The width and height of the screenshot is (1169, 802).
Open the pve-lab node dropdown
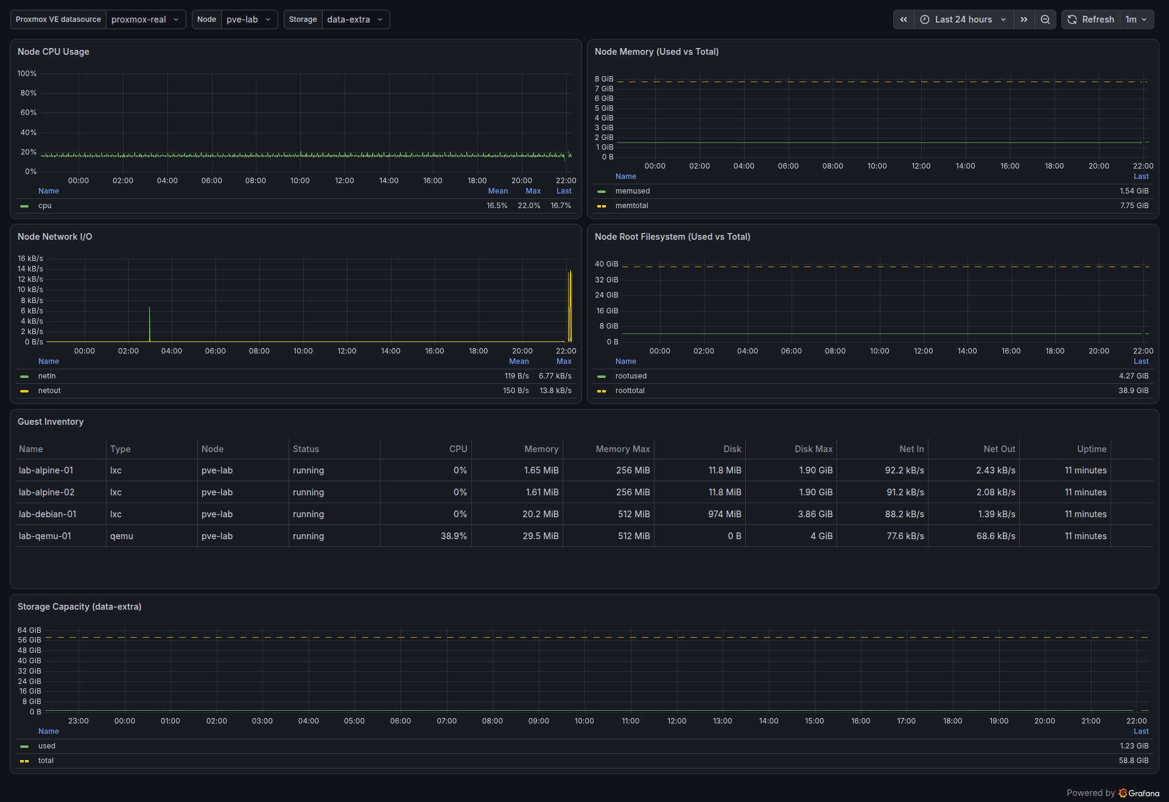click(x=249, y=19)
